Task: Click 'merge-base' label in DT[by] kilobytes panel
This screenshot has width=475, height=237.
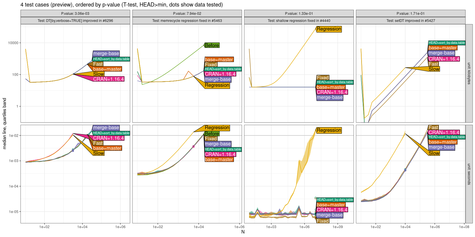Action: pyautogui.click(x=106, y=54)
